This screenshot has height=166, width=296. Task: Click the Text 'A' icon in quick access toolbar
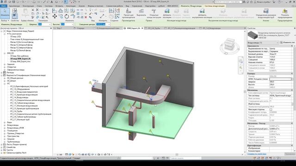pyautogui.click(x=52, y=2)
